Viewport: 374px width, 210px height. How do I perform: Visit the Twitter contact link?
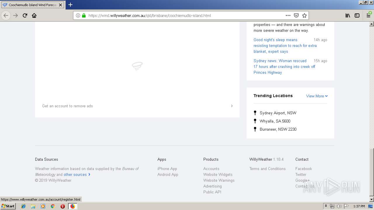coord(301,174)
